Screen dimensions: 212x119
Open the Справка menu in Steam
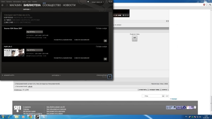click(34, 2)
